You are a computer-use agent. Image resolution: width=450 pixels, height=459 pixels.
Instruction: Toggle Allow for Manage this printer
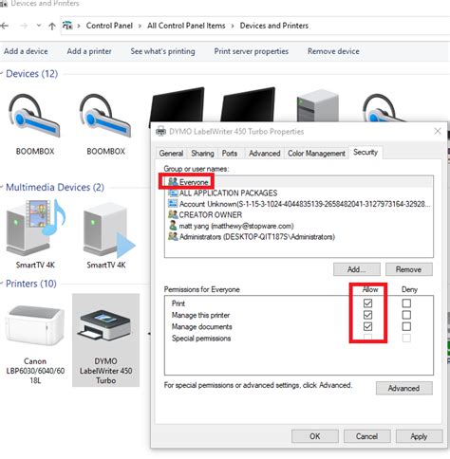(x=367, y=315)
